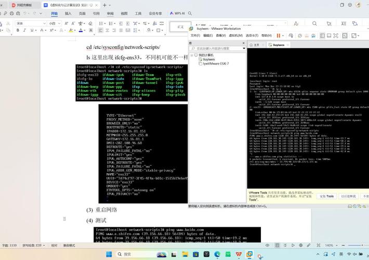
Task: Open VMware 虚拟机(M) menu
Action: [x=235, y=35]
